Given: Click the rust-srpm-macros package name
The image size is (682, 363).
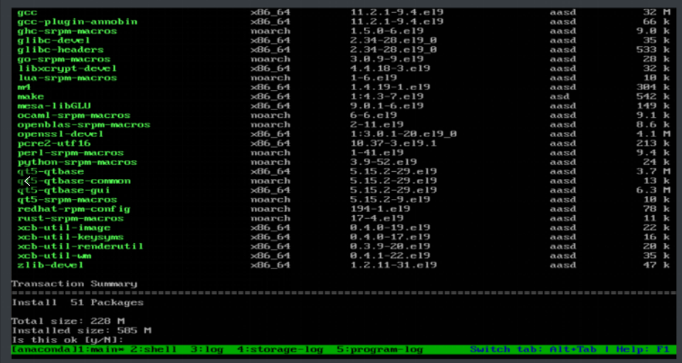Looking at the screenshot, I should (70, 218).
